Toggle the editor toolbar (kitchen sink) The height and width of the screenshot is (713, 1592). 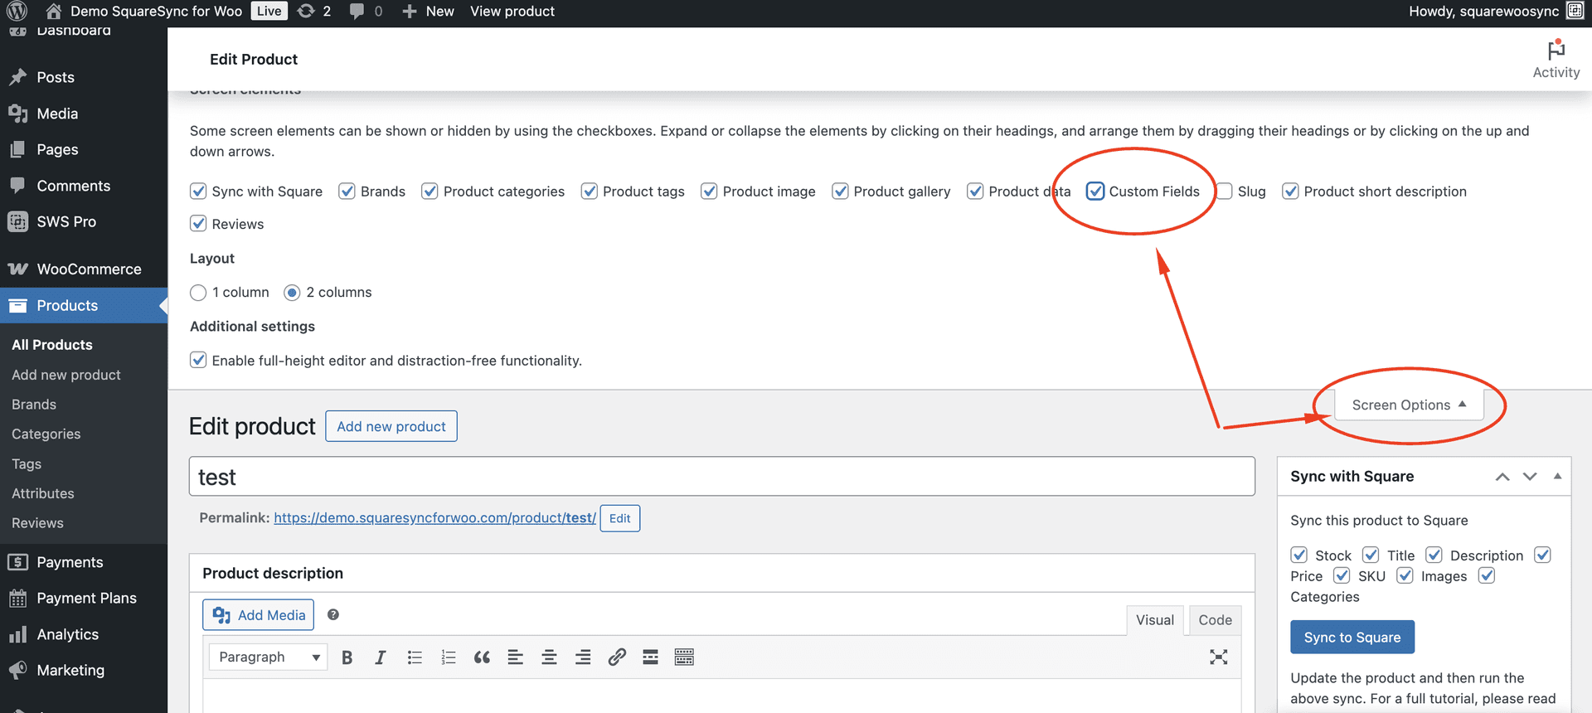point(684,657)
